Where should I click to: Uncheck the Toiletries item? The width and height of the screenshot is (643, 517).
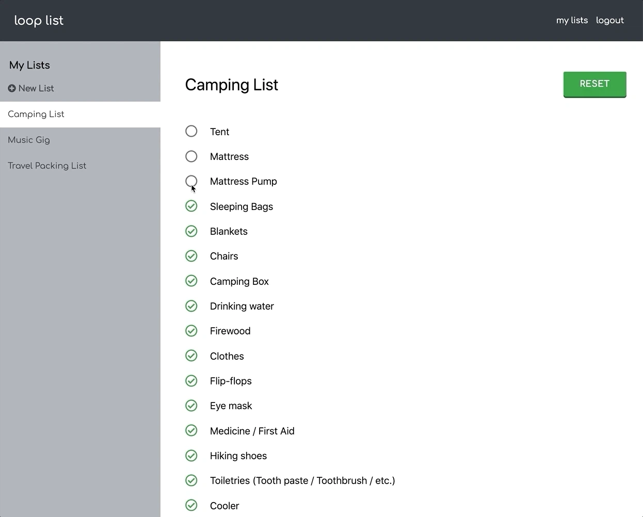click(x=191, y=480)
